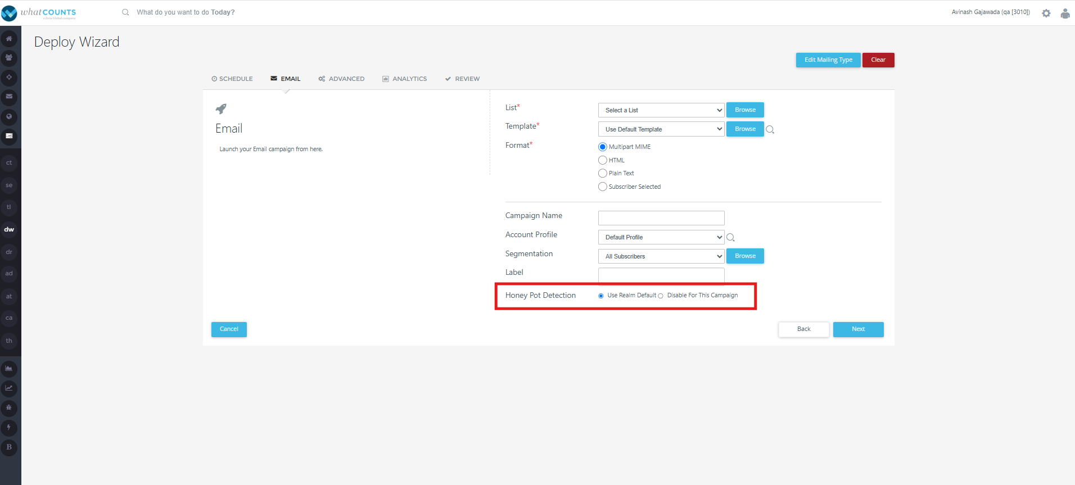Select Multipart MIME format
This screenshot has height=485, width=1075.
pyautogui.click(x=603, y=147)
